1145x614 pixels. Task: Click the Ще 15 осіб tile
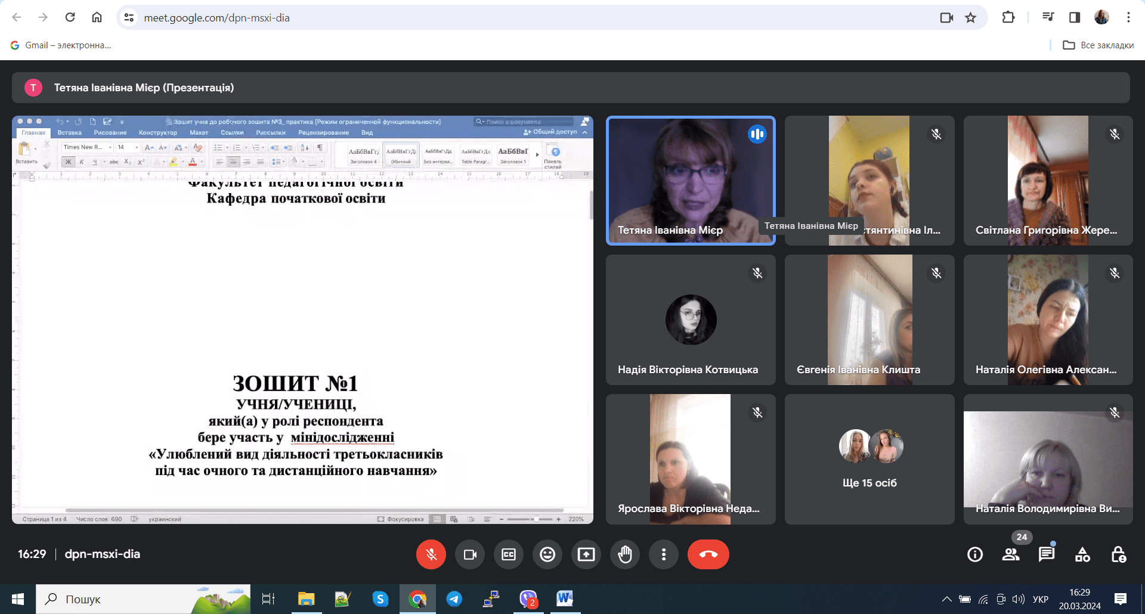(869, 459)
